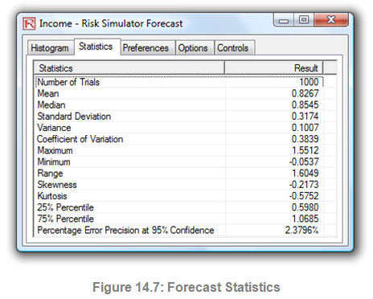Click Percentage Error Precision row
The width and height of the screenshot is (373, 299).
pos(179,231)
